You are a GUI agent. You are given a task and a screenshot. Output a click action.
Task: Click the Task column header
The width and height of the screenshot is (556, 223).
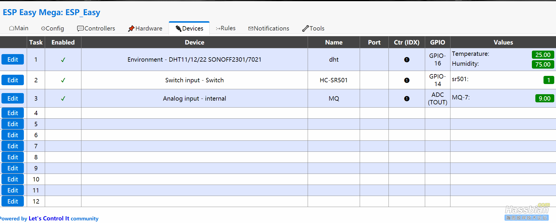(36, 42)
